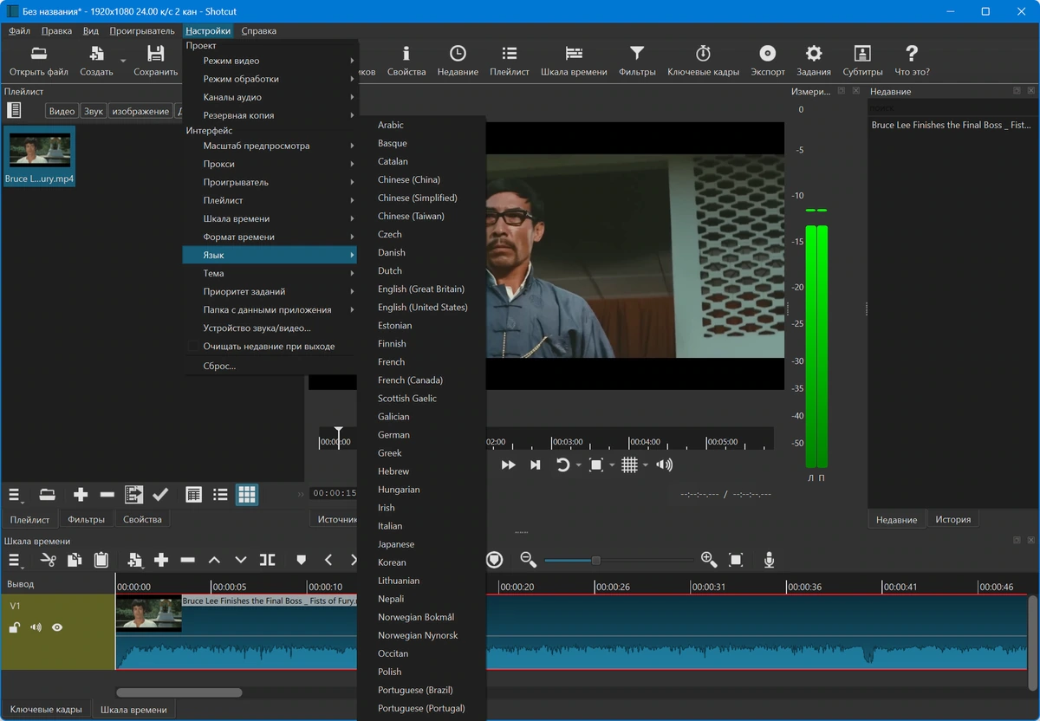This screenshot has width=1040, height=721.
Task: Click the create marker icon in timeline toolbar
Action: (x=302, y=560)
